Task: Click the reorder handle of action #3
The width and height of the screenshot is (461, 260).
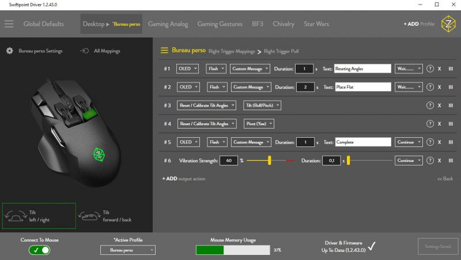Action: pos(451,105)
